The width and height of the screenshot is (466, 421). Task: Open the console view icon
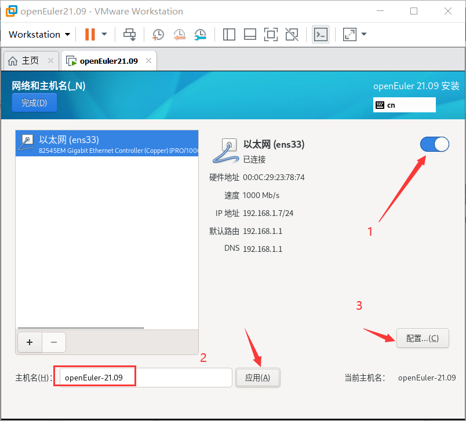point(321,34)
